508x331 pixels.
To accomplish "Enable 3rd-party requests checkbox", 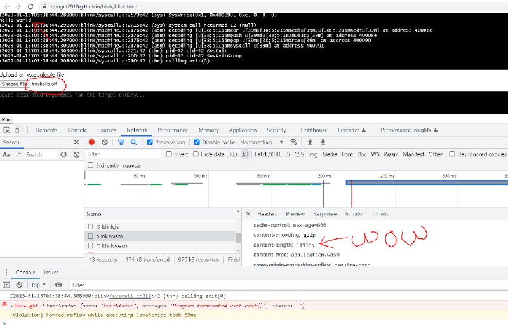I will pyautogui.click(x=90, y=165).
